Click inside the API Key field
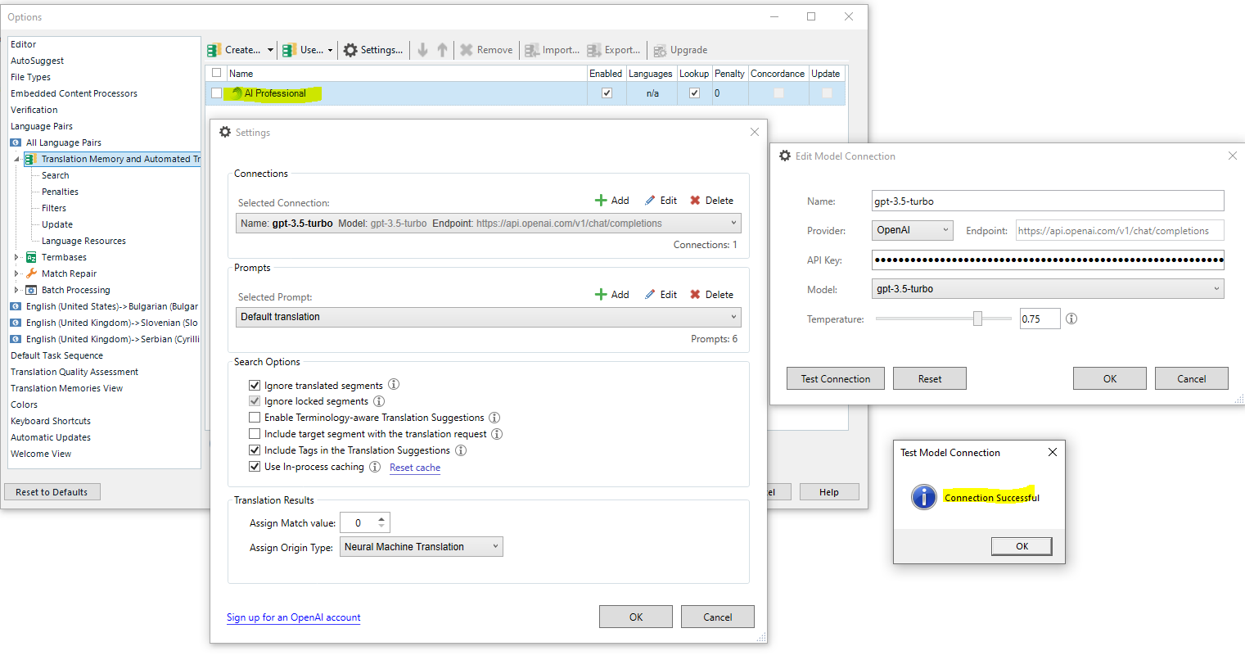Screen dimensions: 1245x660 click(x=1048, y=260)
